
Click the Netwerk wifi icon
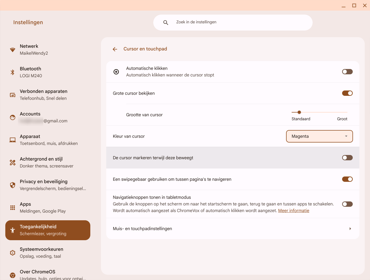click(12, 50)
